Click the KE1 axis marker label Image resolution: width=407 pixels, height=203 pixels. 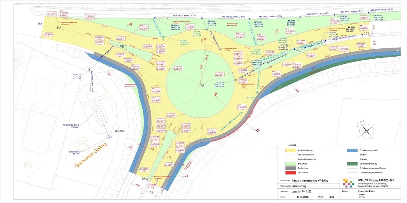point(123,47)
